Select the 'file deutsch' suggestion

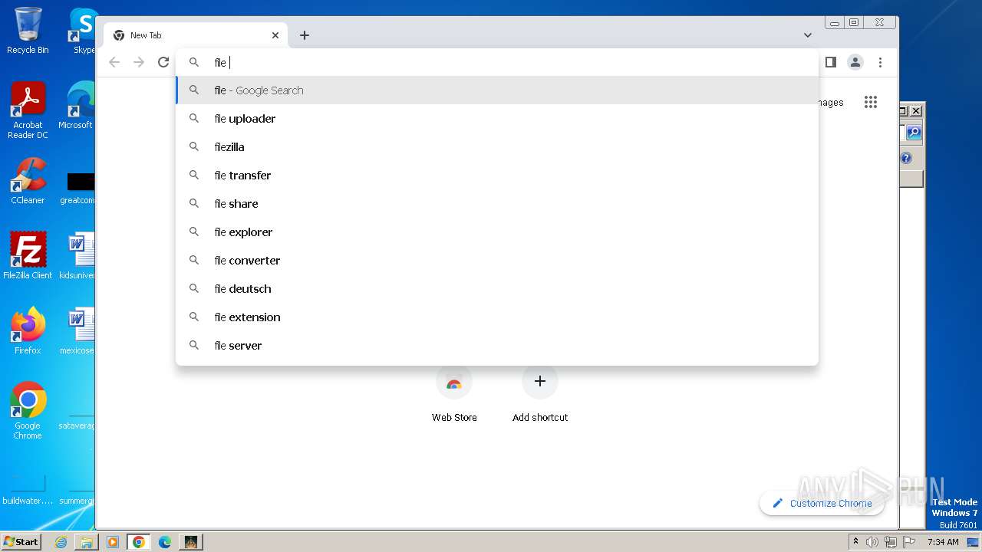(x=497, y=289)
